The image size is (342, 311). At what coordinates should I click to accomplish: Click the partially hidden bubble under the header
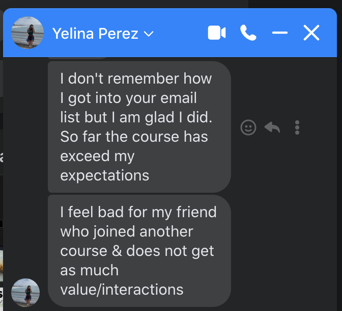click(77, 58)
